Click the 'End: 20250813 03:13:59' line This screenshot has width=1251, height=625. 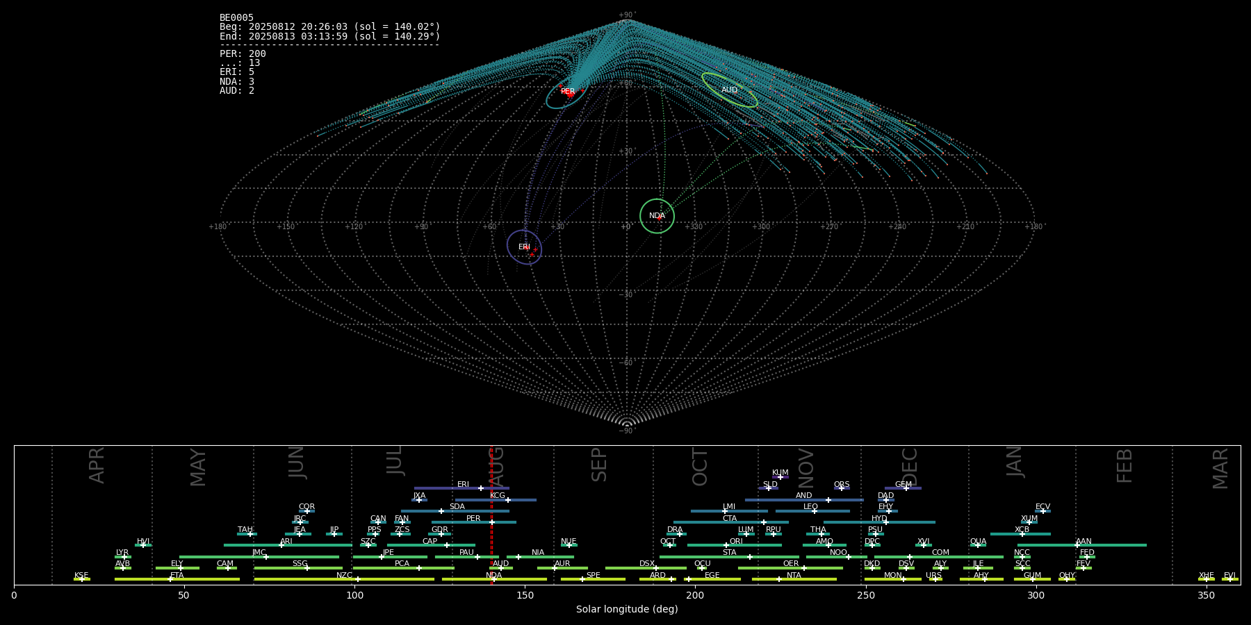coord(330,36)
